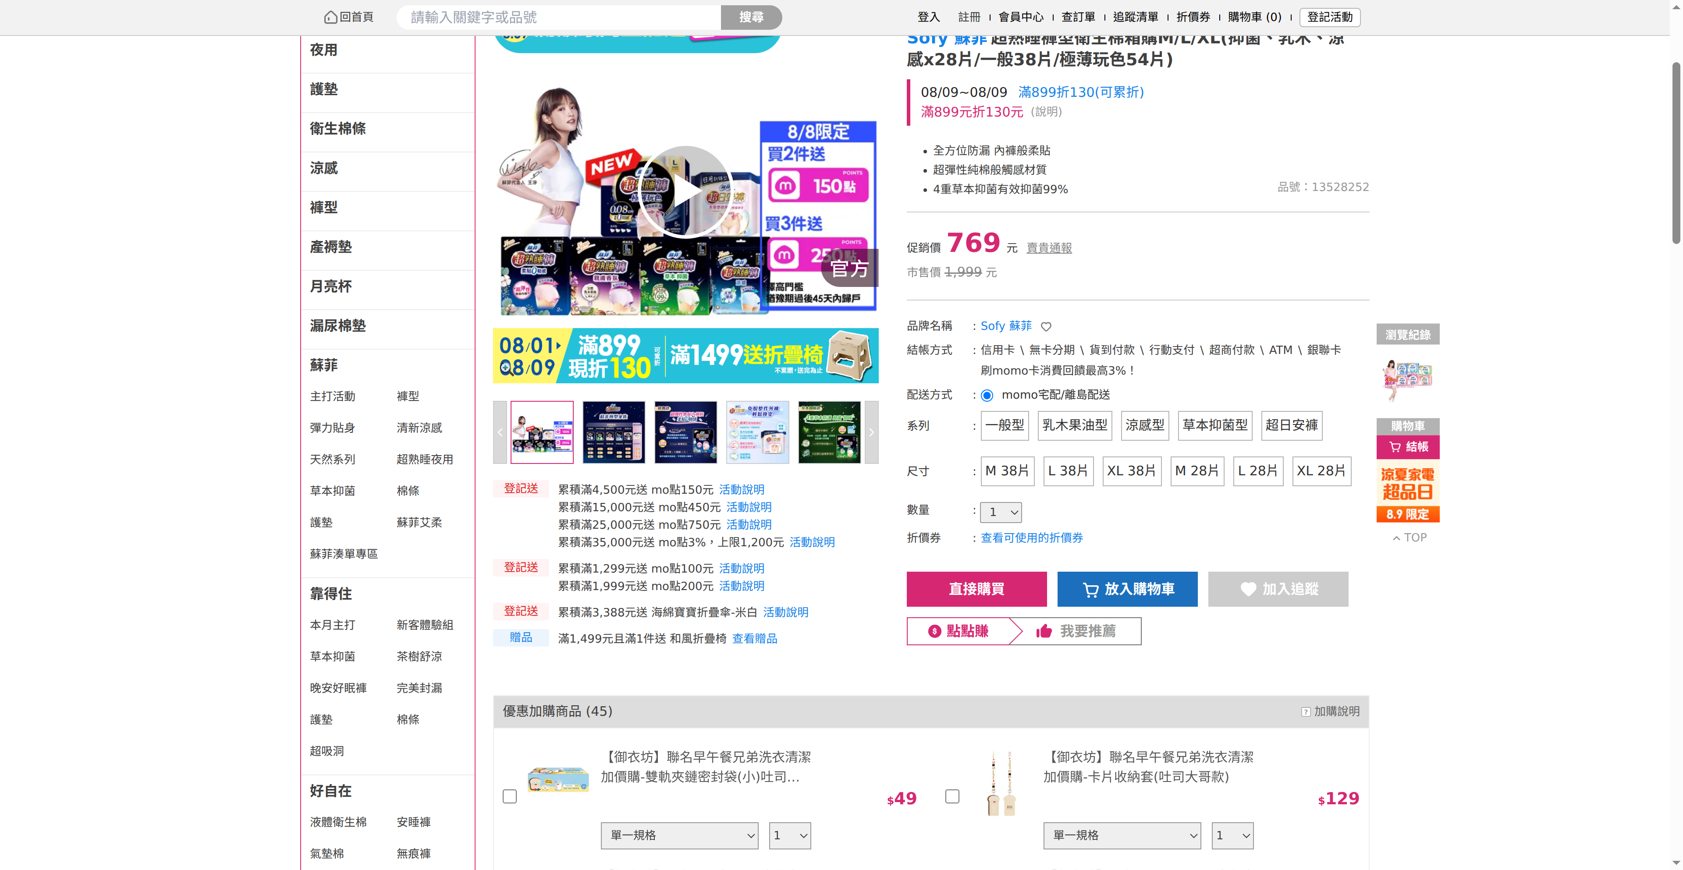The image size is (1683, 870).
Task: Click the heart icon in 加入追蹤
Action: 1249,589
